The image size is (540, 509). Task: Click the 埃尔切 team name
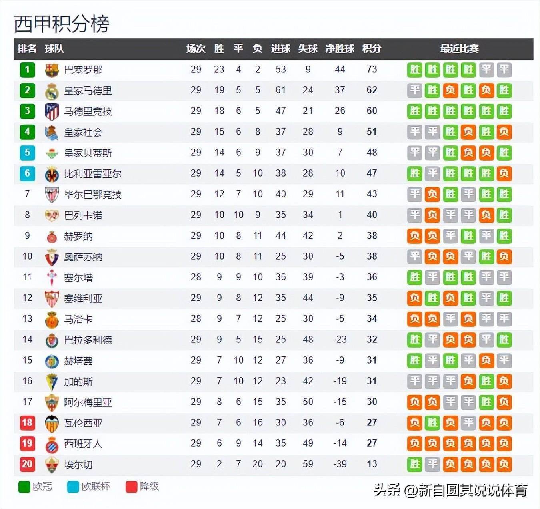click(x=78, y=465)
